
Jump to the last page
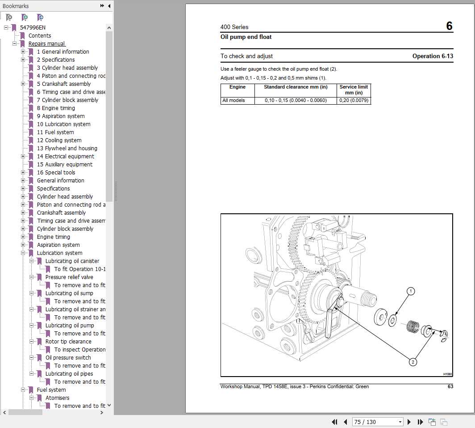click(420, 422)
